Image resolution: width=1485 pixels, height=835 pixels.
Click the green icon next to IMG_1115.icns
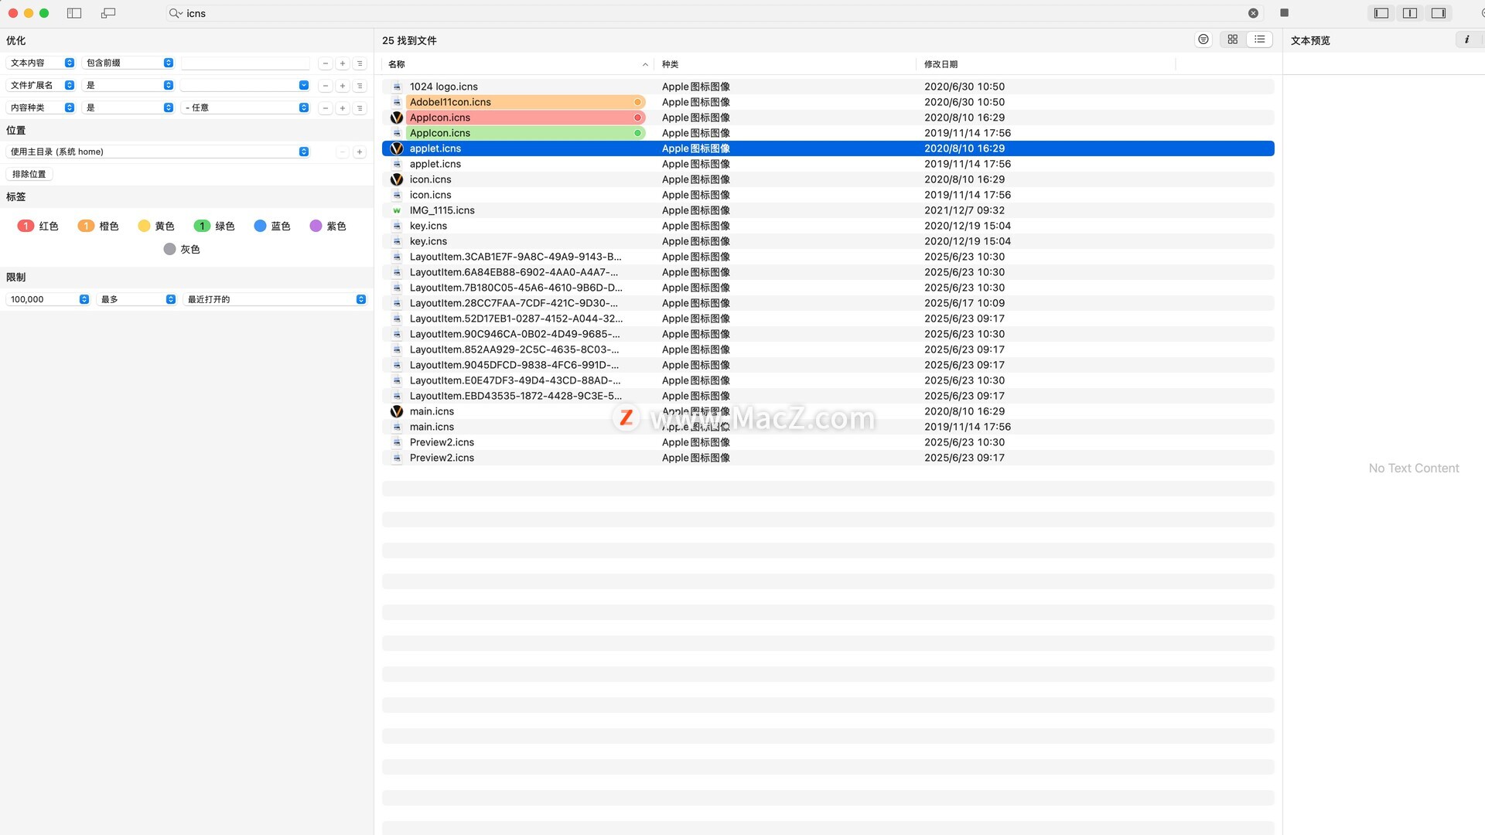pyautogui.click(x=397, y=210)
